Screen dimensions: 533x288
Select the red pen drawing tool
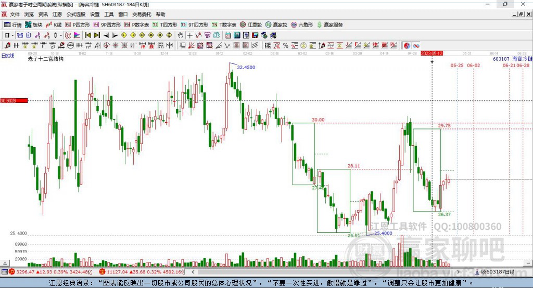(7, 46)
